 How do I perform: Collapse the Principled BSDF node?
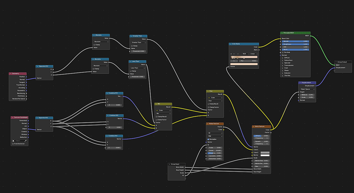coord(282,33)
